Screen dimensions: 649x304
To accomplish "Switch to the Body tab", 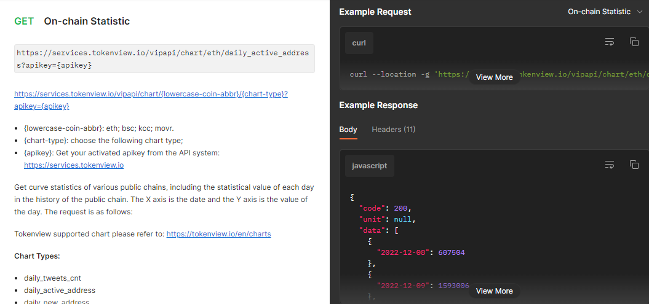I will 348,130.
